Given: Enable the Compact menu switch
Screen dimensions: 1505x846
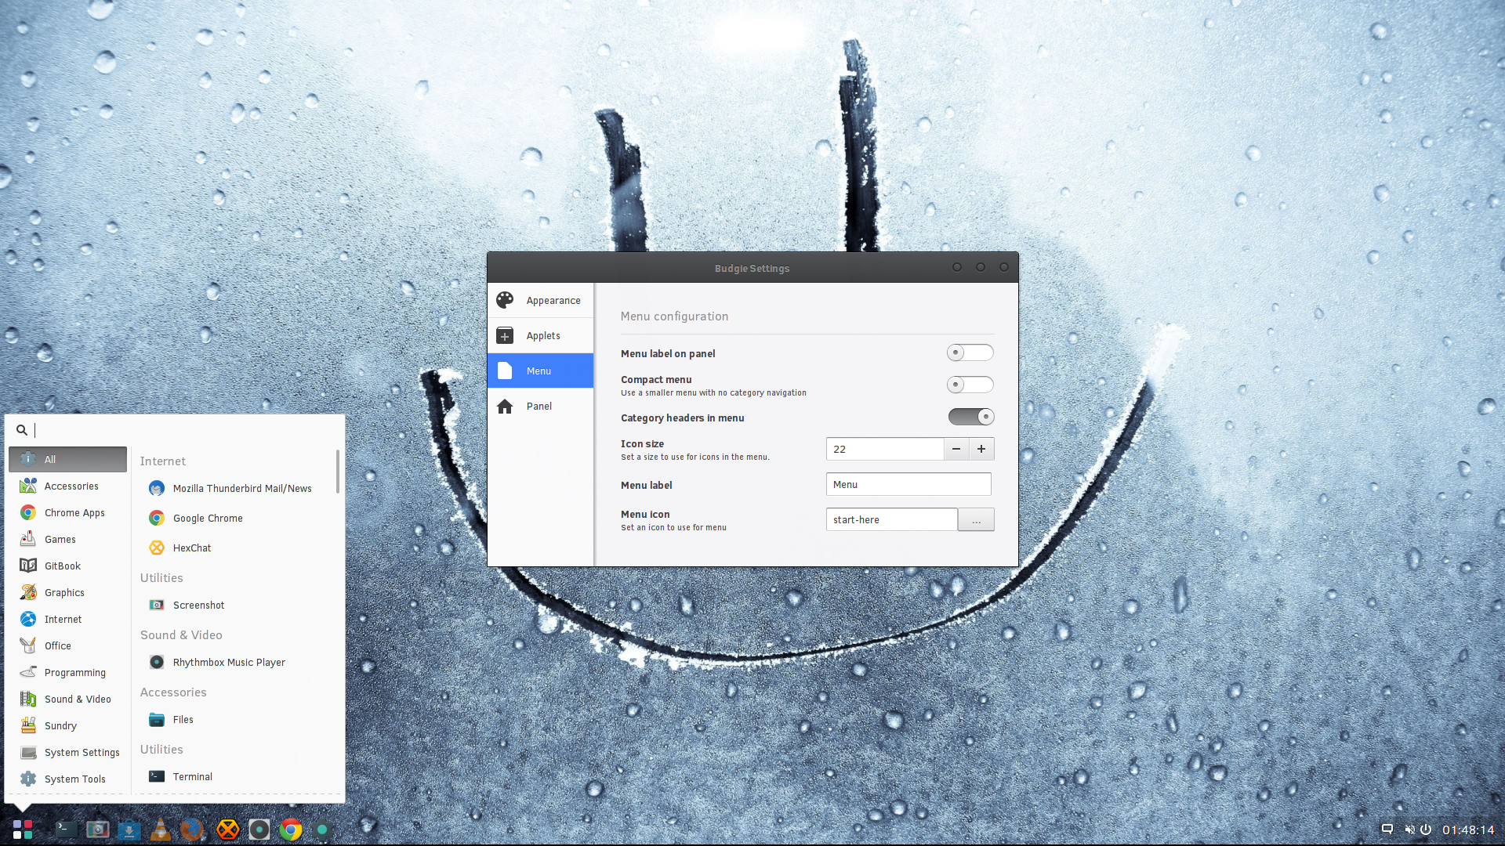Looking at the screenshot, I should point(970,385).
